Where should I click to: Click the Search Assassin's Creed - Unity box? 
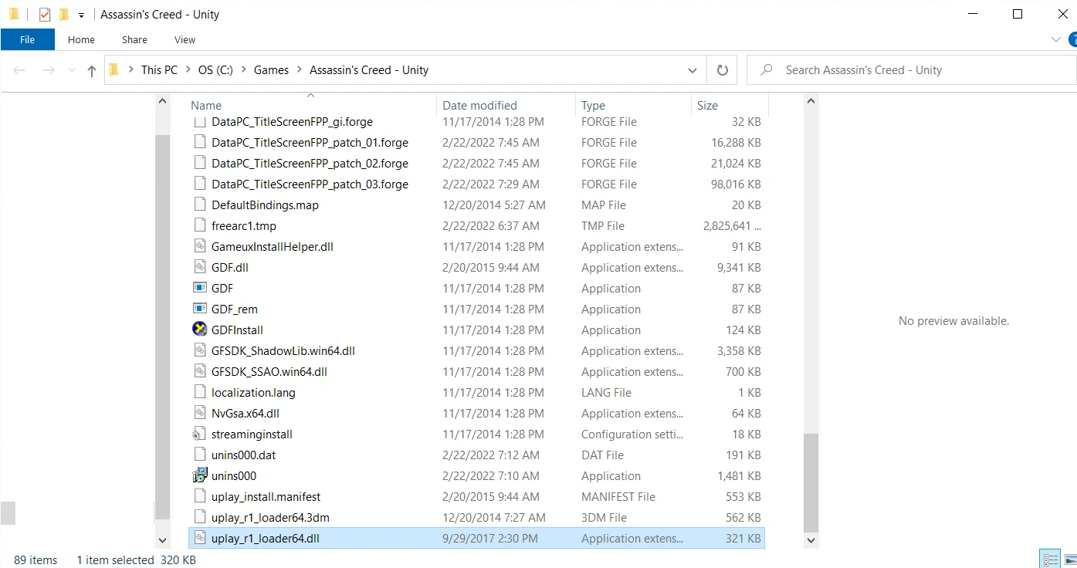tap(911, 70)
